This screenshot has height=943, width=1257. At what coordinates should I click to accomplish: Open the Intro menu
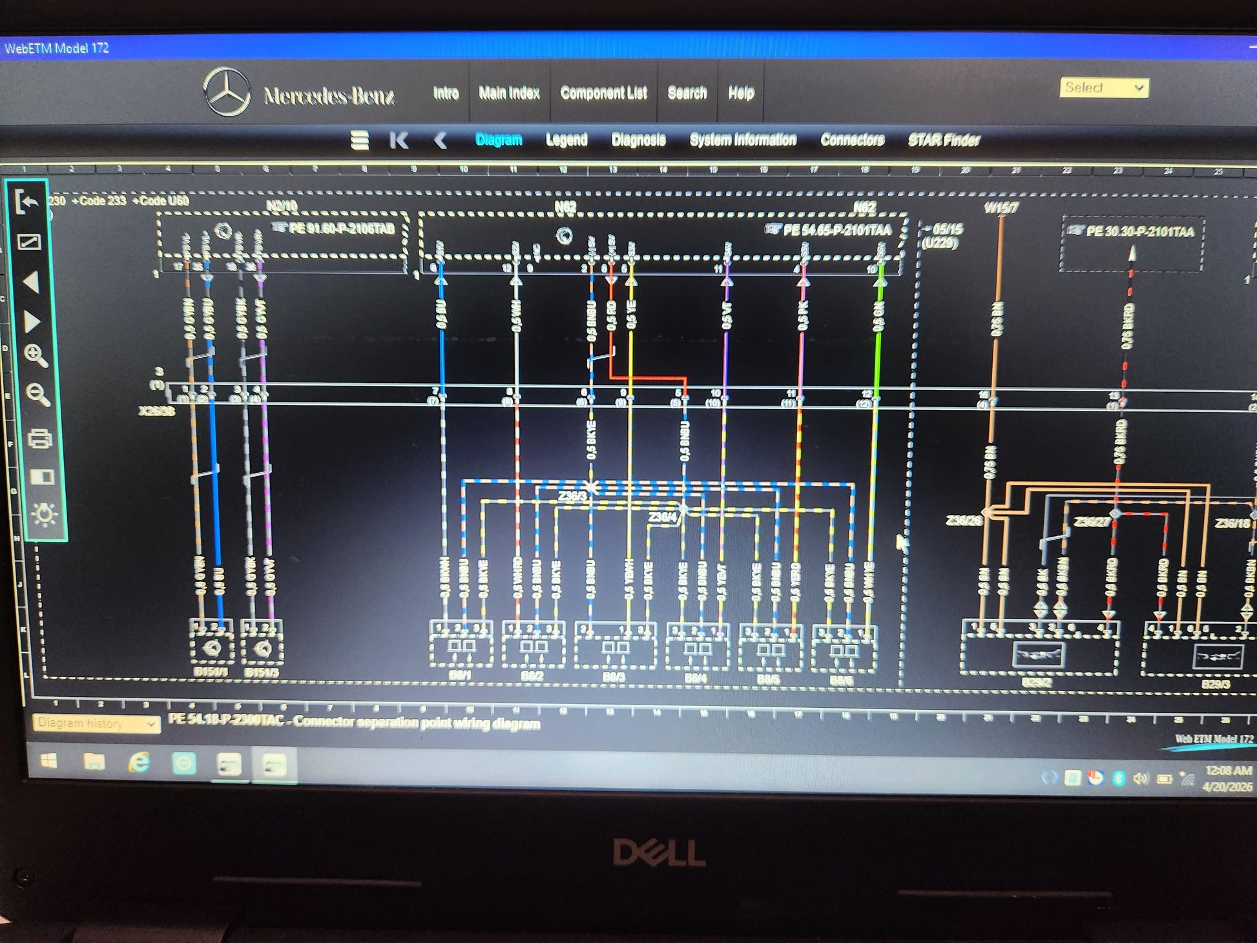coord(446,93)
